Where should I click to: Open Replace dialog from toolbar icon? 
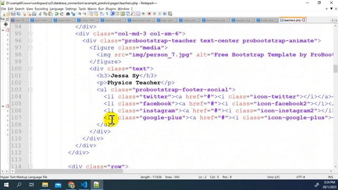coord(73,14)
